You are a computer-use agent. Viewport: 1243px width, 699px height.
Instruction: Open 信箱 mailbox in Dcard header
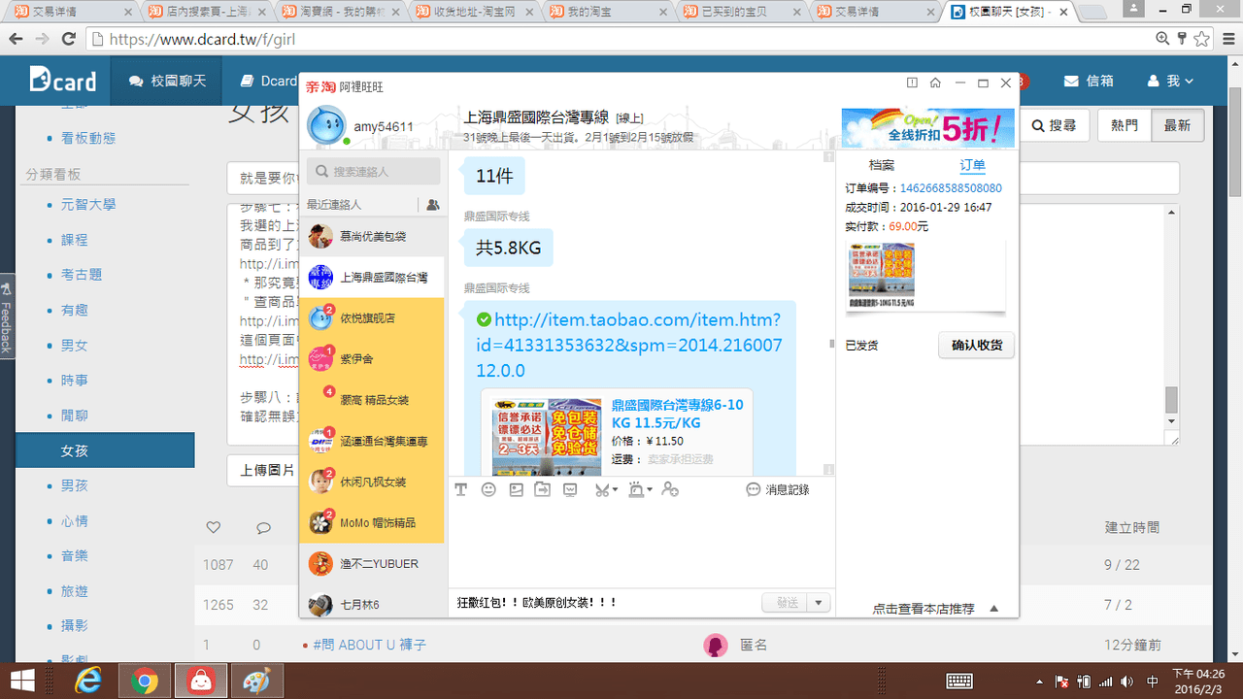1089,81
